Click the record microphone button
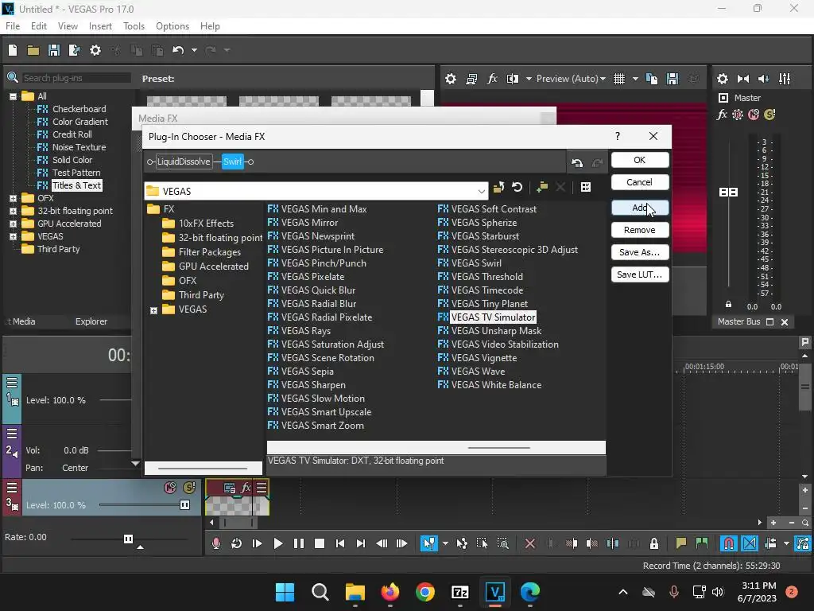This screenshot has width=814, height=611. tap(216, 543)
